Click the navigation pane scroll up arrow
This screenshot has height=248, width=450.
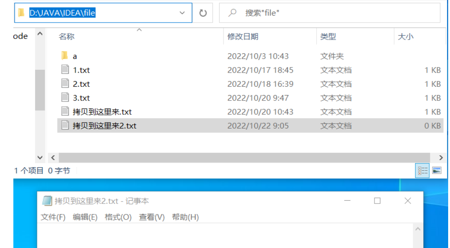[40, 34]
